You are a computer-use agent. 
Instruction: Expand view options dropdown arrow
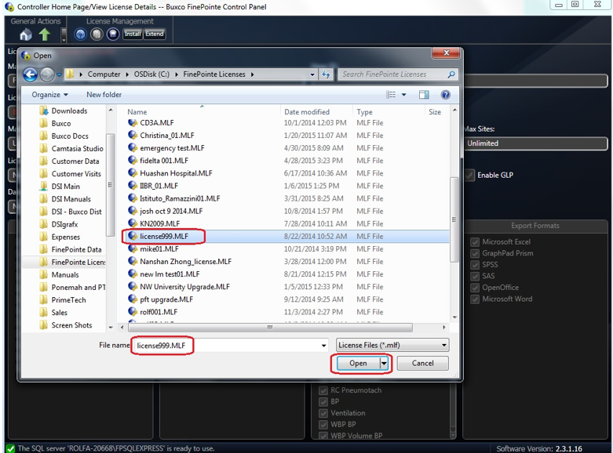tap(404, 95)
